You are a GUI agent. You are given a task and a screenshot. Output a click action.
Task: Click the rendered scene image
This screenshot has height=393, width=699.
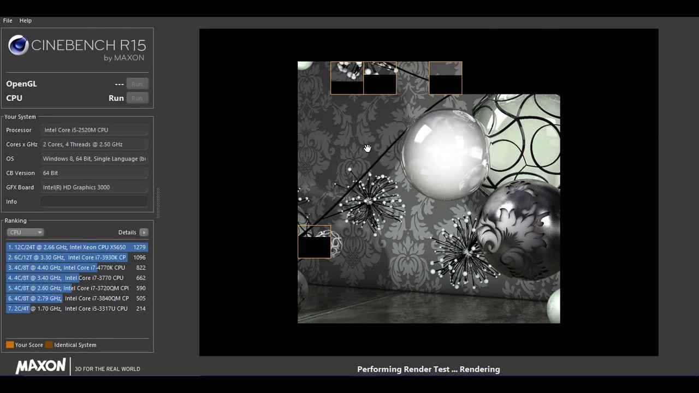[429, 192]
